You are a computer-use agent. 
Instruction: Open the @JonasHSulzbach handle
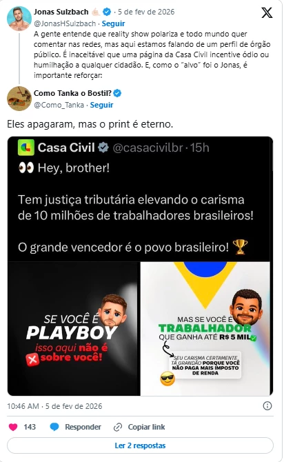[x=65, y=23]
